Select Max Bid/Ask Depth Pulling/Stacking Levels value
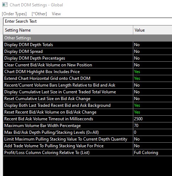 (x=152, y=132)
